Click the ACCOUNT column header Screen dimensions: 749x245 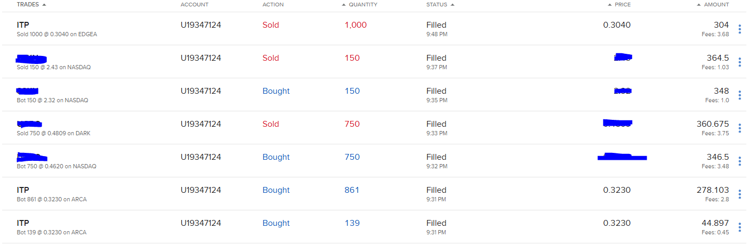click(195, 5)
